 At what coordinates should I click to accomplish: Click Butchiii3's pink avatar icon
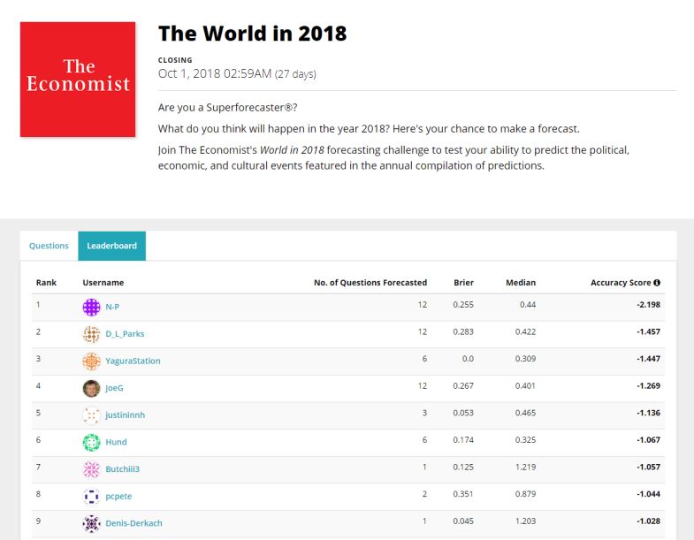click(92, 469)
